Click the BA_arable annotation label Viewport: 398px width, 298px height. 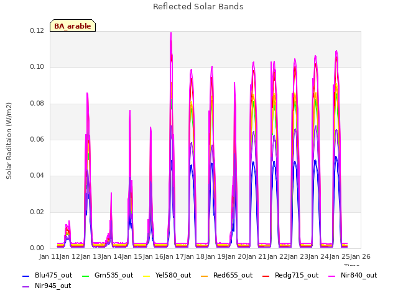pos(73,26)
